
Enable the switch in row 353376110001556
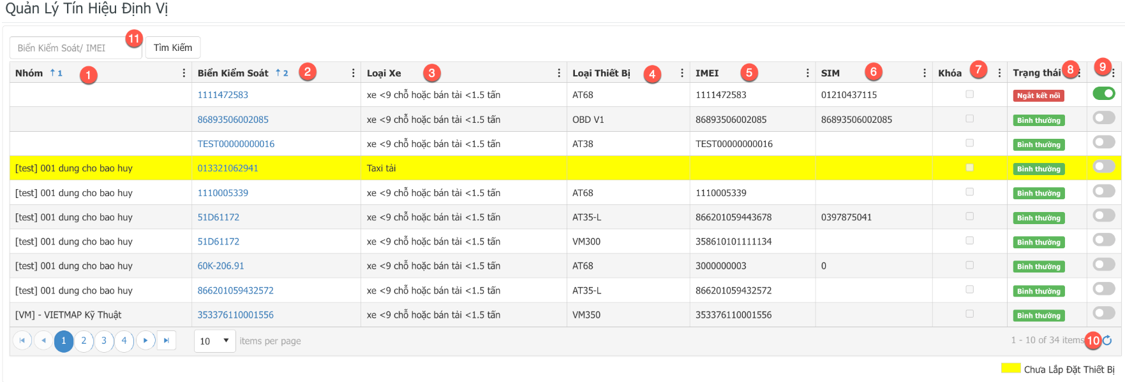click(1104, 313)
